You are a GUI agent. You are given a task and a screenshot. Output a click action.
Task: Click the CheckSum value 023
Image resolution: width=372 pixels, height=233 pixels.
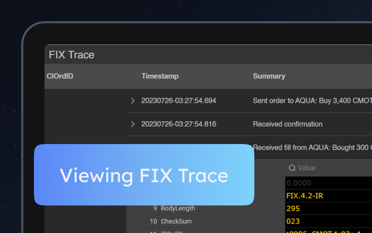coord(293,221)
